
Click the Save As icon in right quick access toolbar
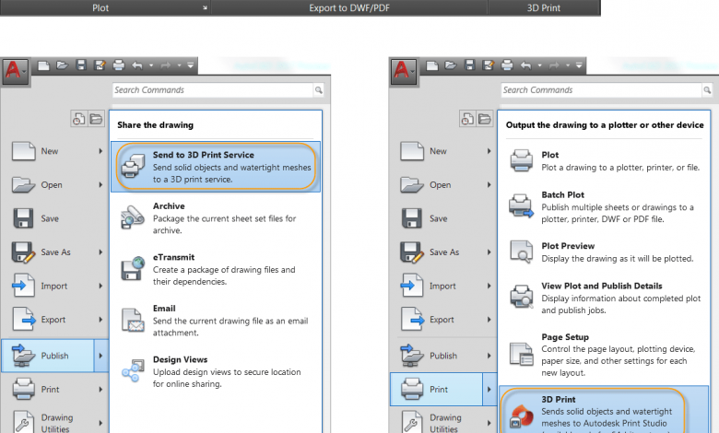(x=488, y=65)
